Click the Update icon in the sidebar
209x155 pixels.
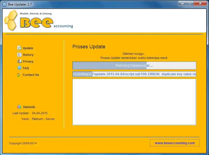pyautogui.click(x=19, y=48)
